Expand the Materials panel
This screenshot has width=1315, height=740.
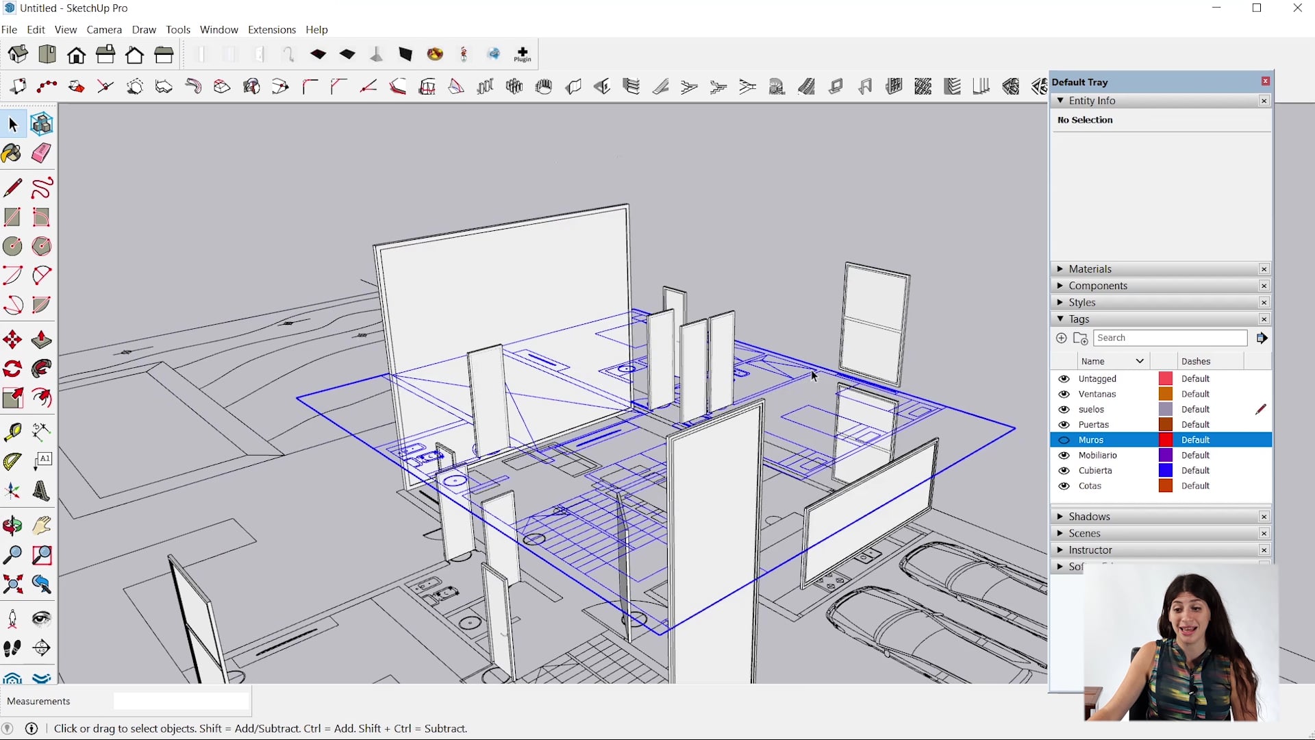pyautogui.click(x=1090, y=269)
